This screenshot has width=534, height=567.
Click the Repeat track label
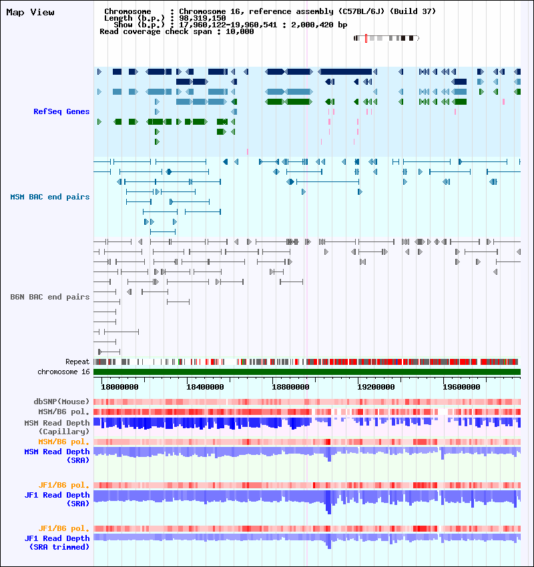(x=77, y=362)
